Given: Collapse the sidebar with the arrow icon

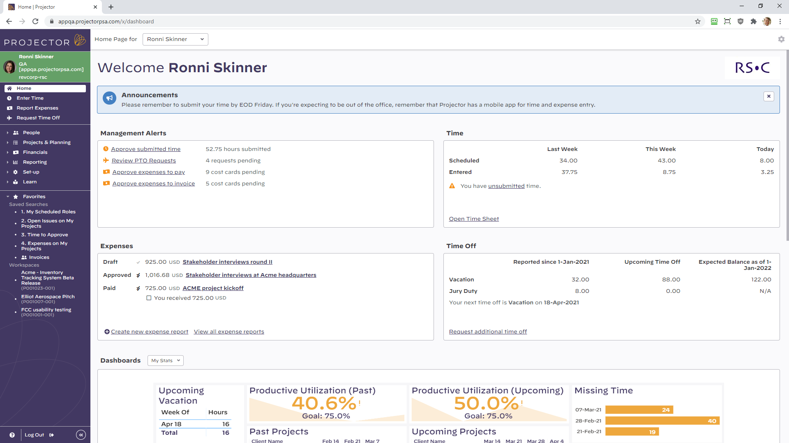Looking at the screenshot, I should click(81, 435).
